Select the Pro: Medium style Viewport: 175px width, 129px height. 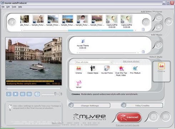(135, 70)
